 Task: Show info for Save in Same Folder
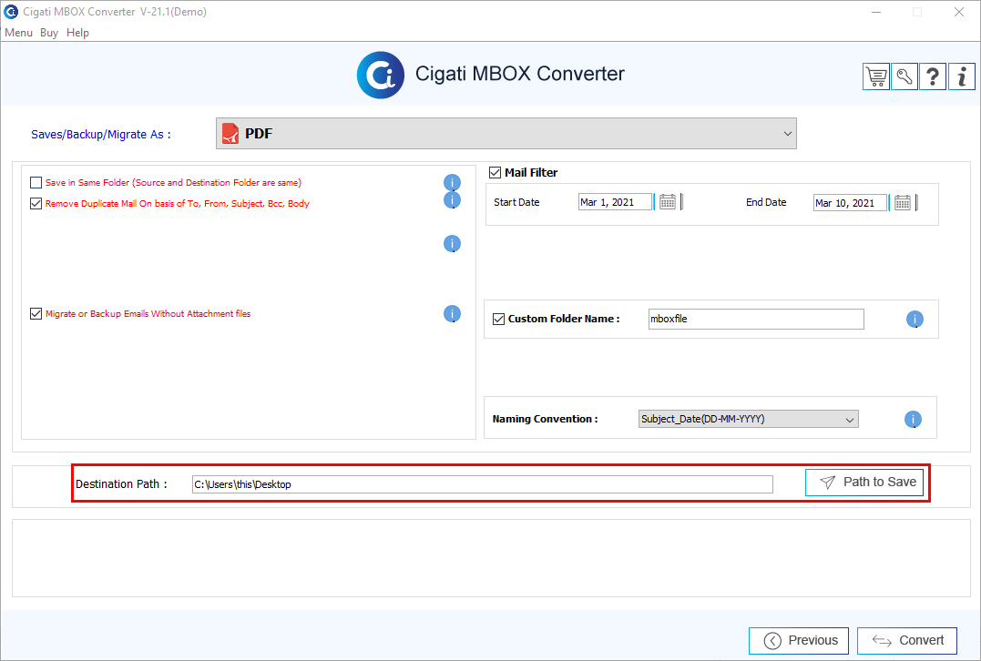[x=453, y=183]
